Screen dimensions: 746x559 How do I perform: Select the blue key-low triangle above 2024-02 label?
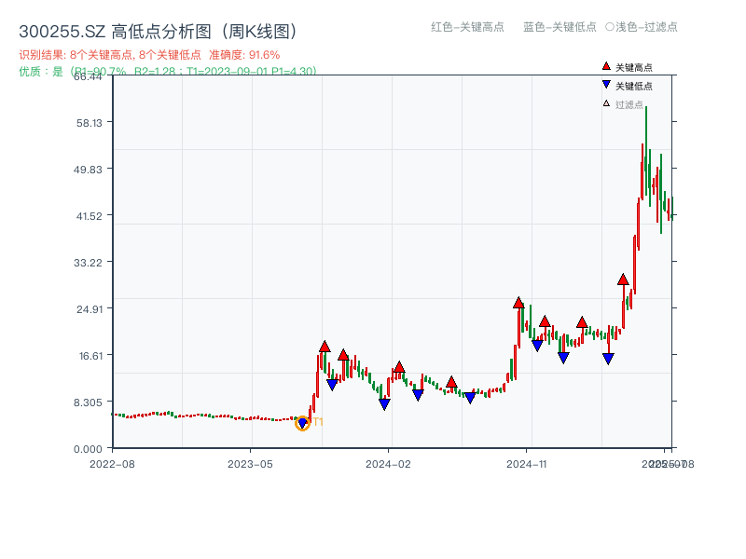(x=384, y=404)
